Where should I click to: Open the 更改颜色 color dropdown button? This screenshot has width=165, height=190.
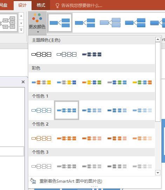(37, 23)
